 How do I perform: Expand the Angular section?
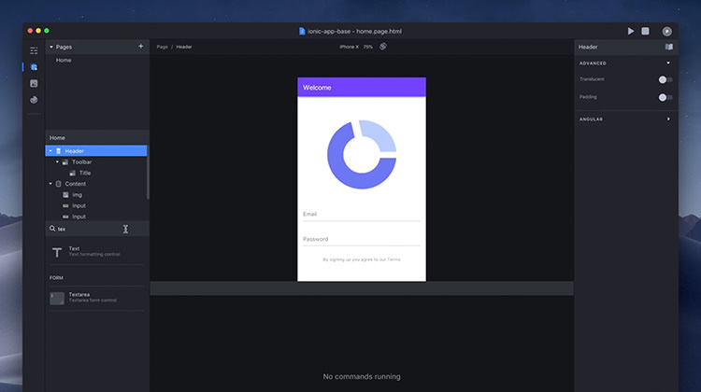667,119
